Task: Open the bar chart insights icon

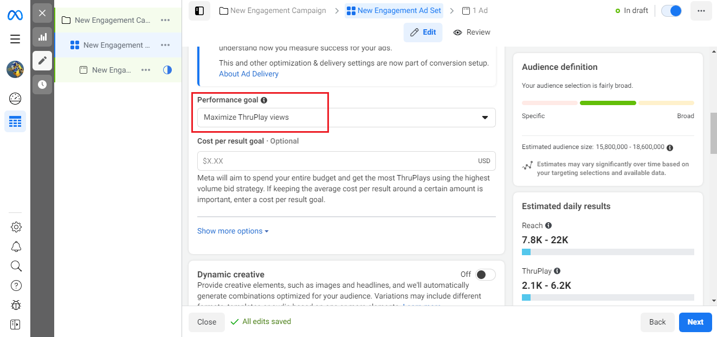Action: pos(42,37)
